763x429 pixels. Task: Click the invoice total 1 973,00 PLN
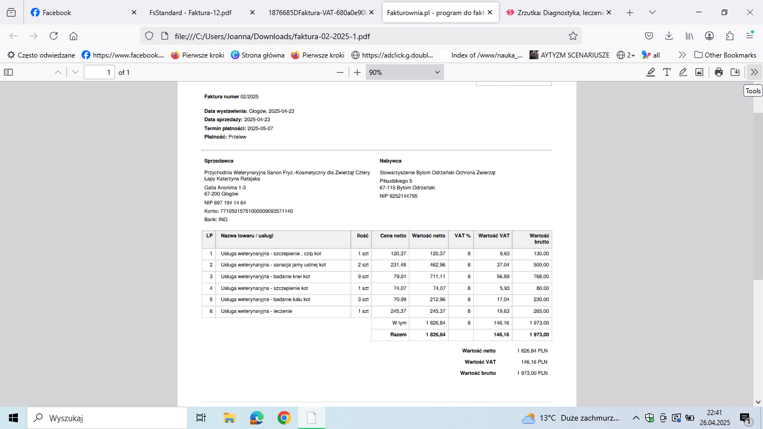click(x=532, y=373)
